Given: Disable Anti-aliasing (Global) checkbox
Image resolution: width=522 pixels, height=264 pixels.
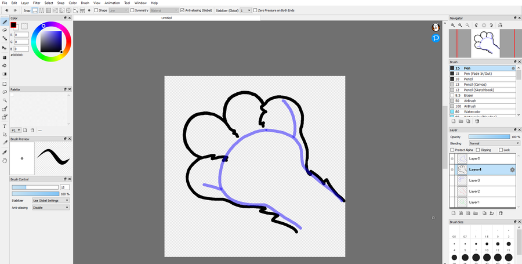Looking at the screenshot, I should [x=183, y=10].
